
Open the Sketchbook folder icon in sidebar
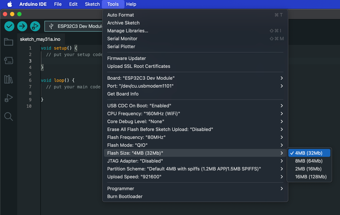tap(8, 42)
